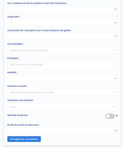The image size is (123, 148).
Task: Open Validation de l'identité select showing Aucun
Action: 62,107
